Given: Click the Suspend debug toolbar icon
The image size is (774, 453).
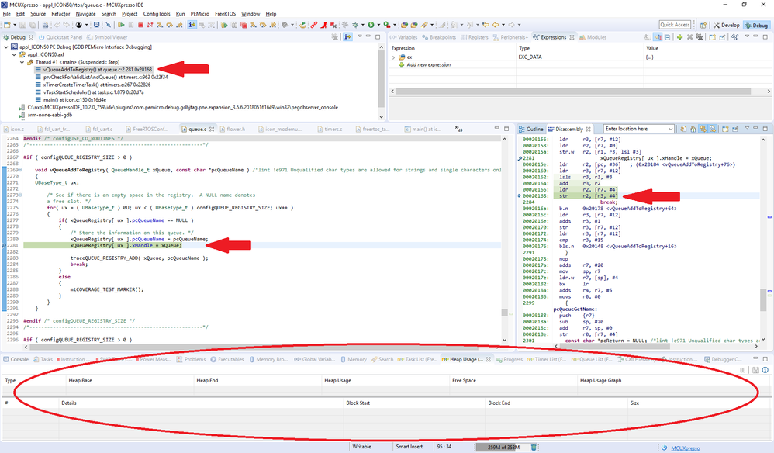Looking at the screenshot, I should tap(131, 25).
